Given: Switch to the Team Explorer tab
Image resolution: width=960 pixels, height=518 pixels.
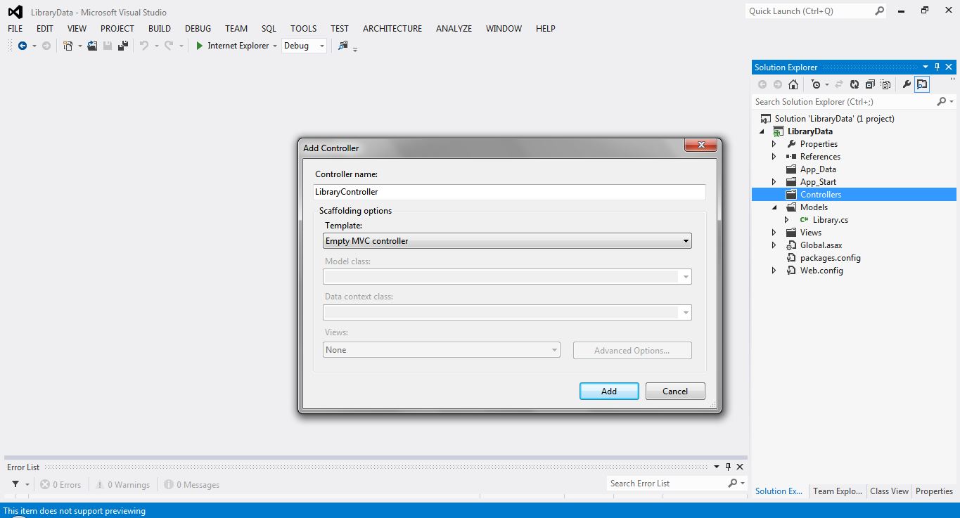Looking at the screenshot, I should click(x=837, y=491).
